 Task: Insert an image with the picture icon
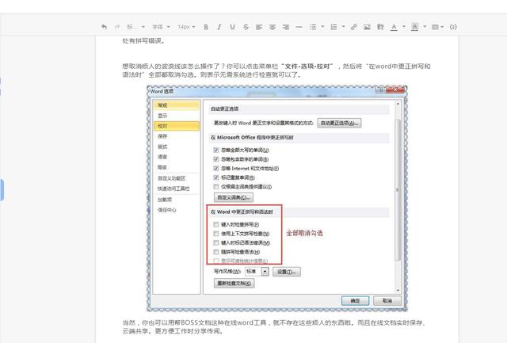pos(367,27)
